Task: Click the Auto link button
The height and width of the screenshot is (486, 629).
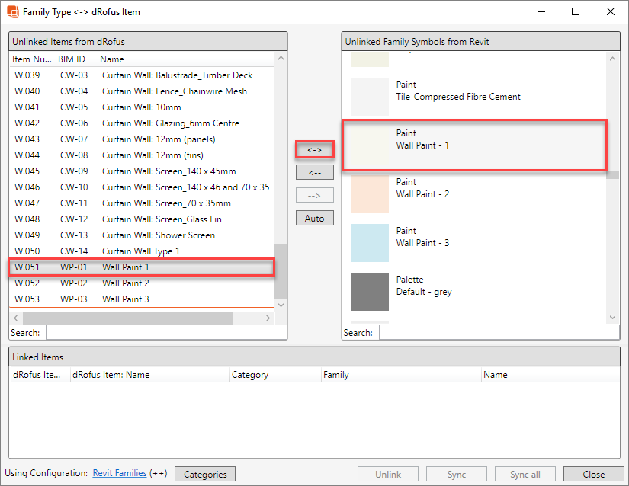Action: point(314,219)
